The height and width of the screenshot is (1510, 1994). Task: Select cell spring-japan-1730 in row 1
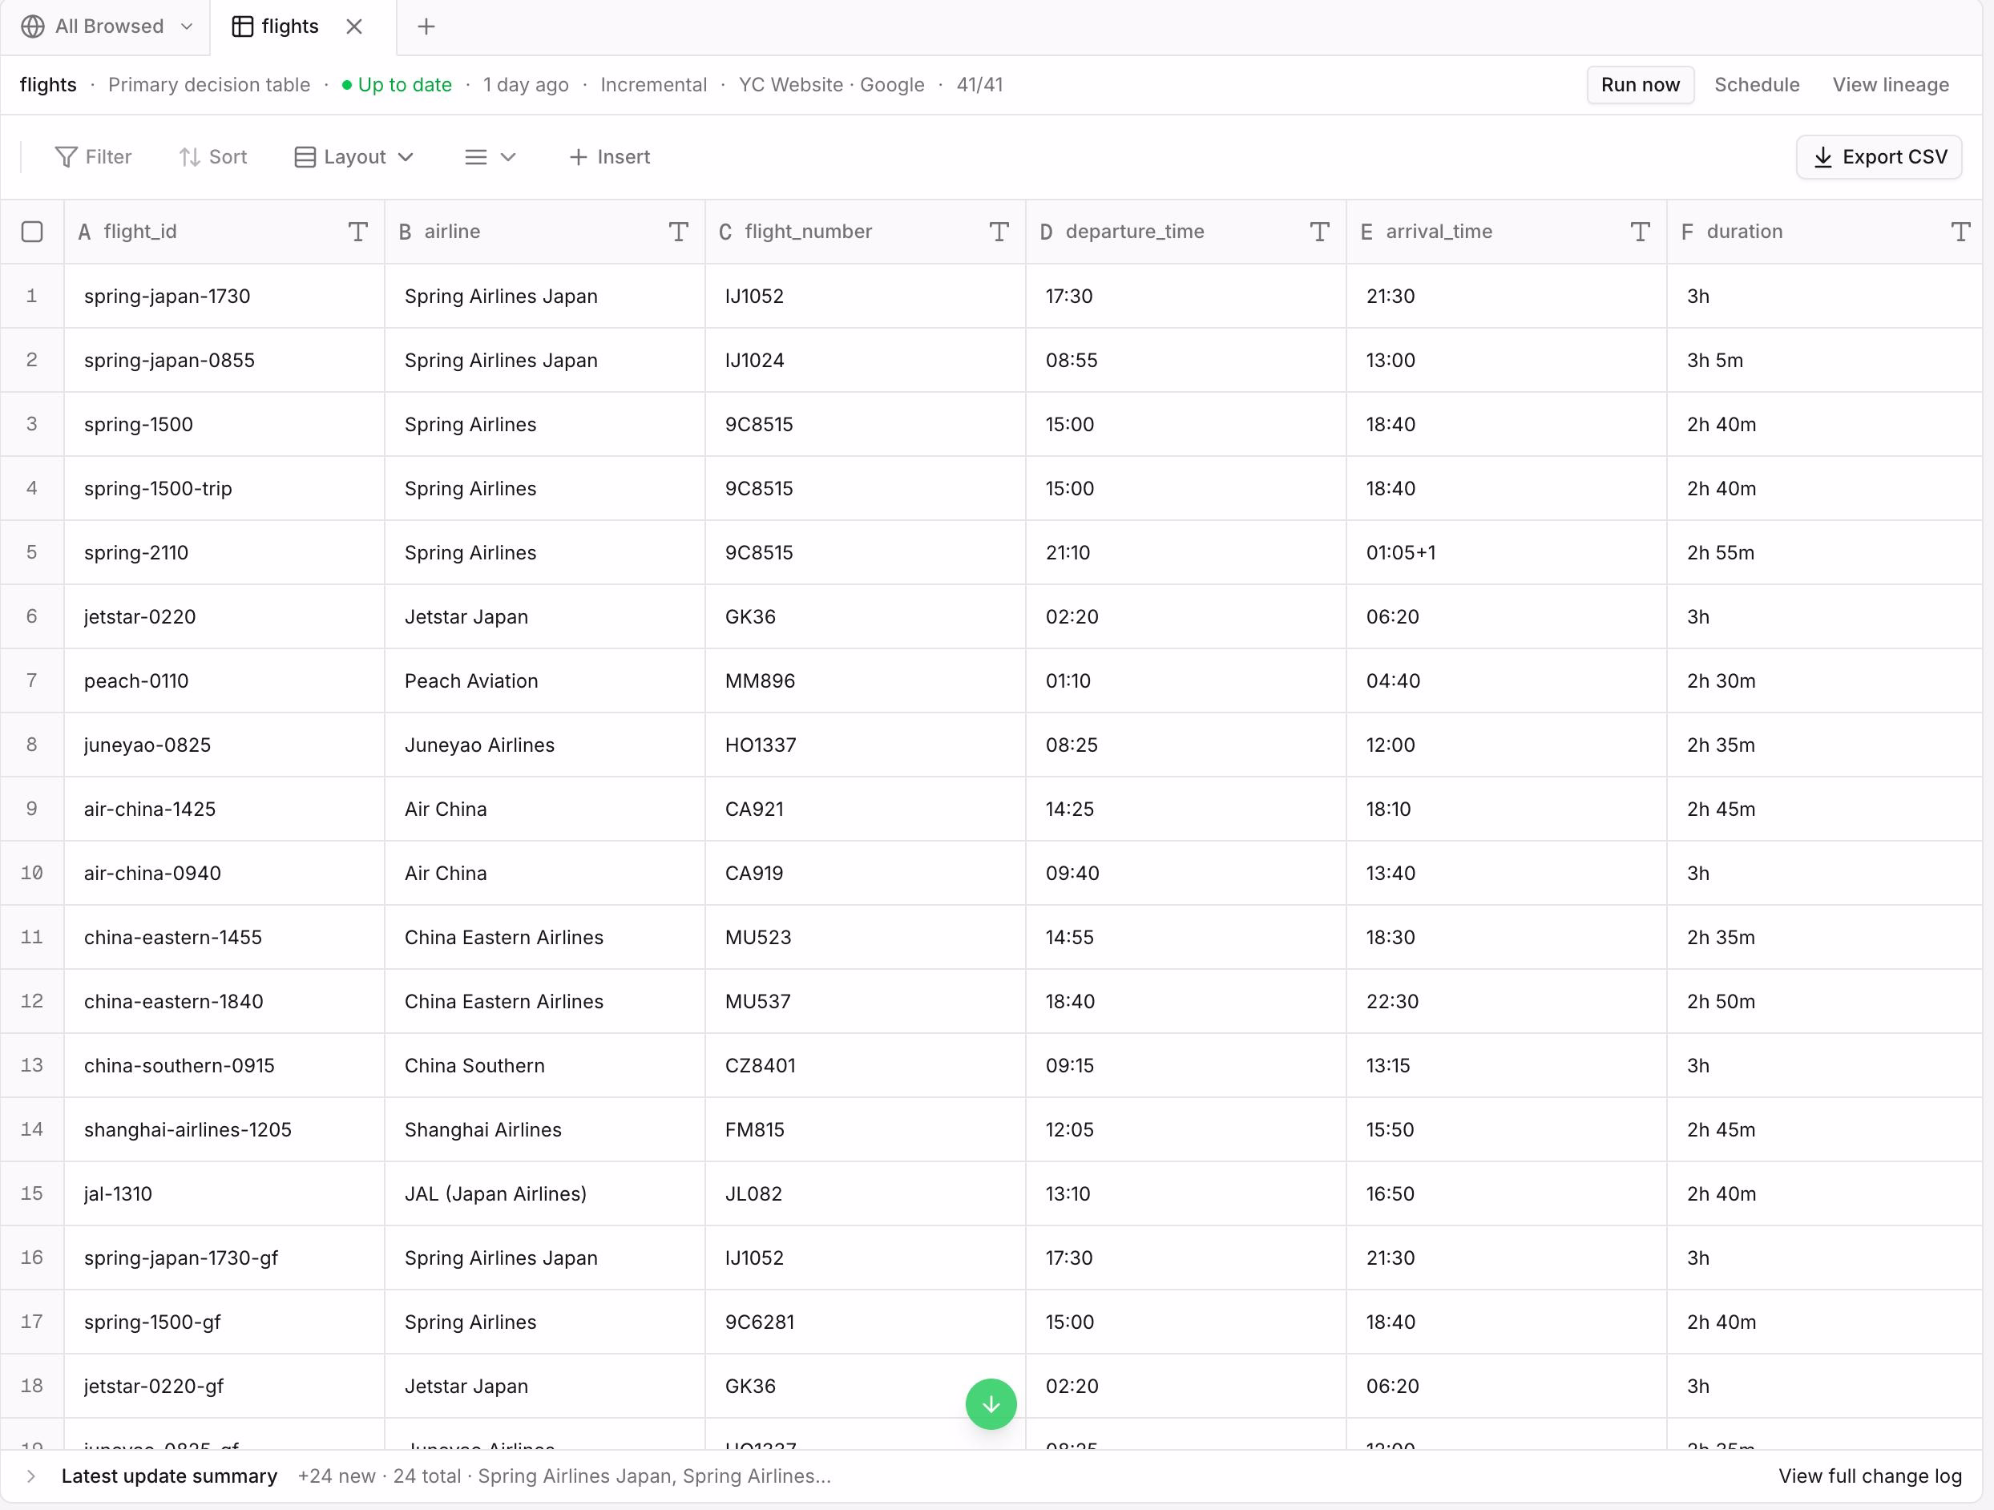[x=224, y=297]
